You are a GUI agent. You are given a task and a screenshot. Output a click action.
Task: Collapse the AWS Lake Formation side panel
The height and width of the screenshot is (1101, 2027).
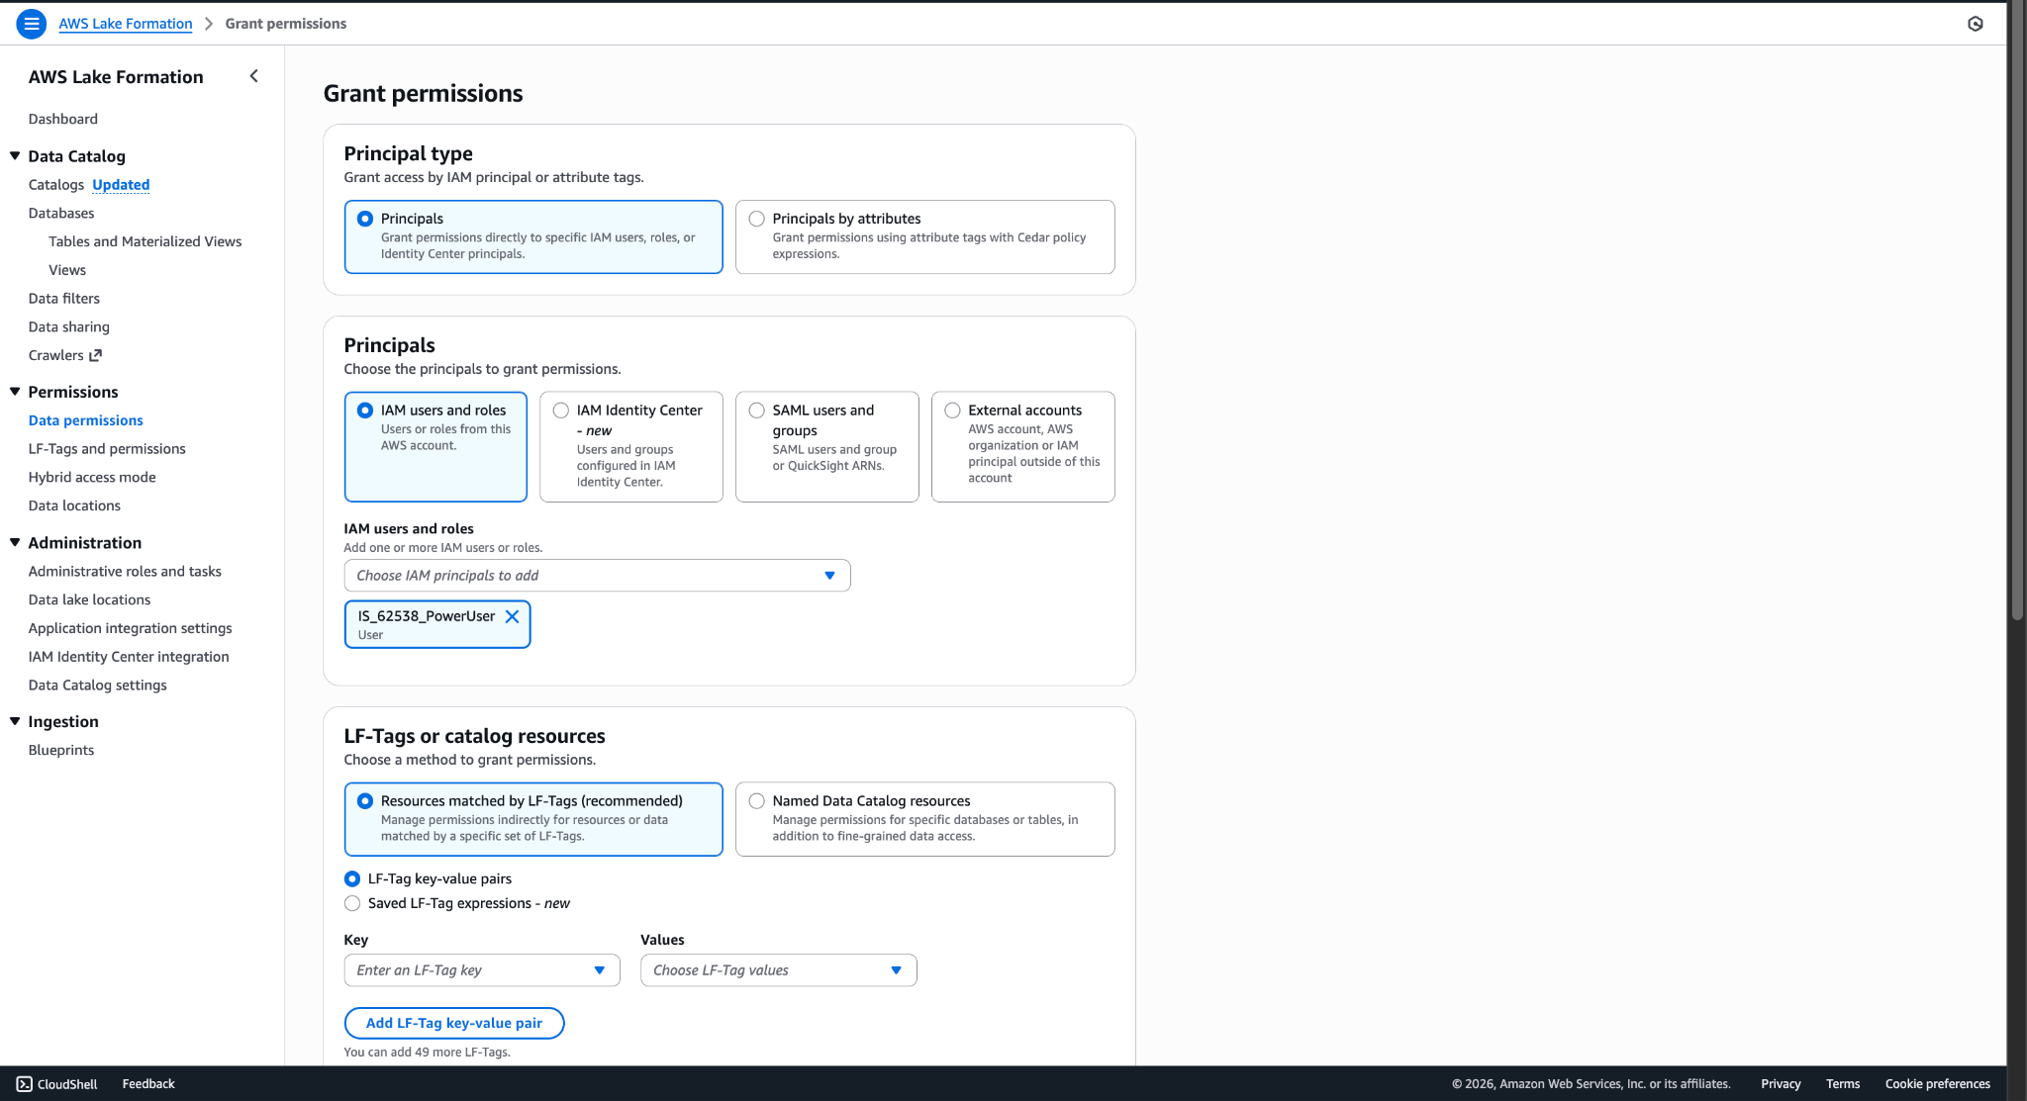click(x=254, y=76)
